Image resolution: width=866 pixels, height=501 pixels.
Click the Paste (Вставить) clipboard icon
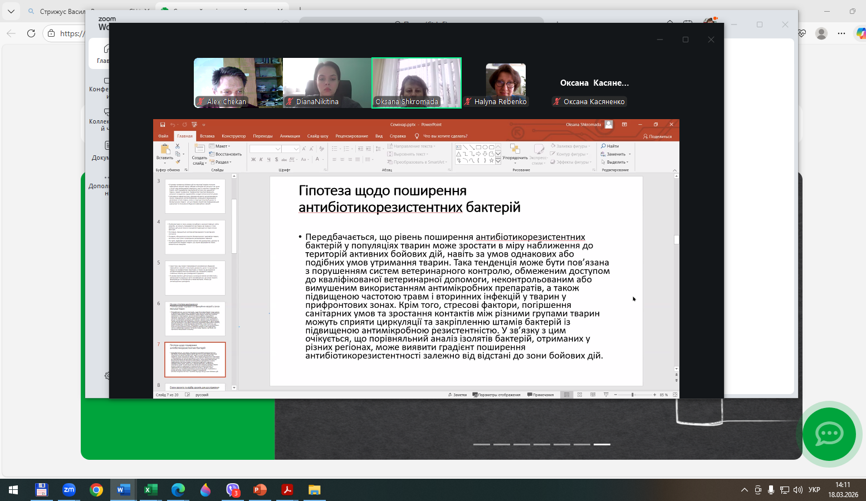(x=165, y=149)
